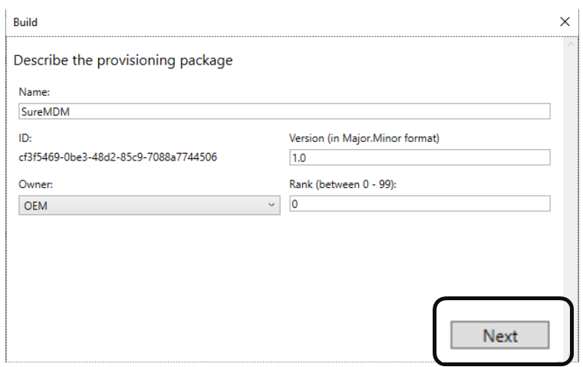Click the Rank field showing 0

pos(420,203)
